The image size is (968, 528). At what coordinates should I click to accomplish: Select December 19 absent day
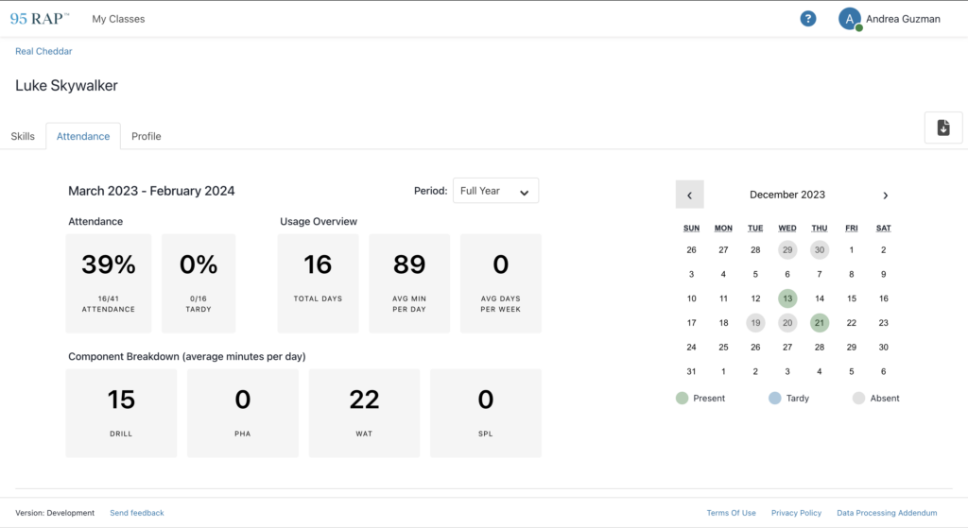coord(755,323)
